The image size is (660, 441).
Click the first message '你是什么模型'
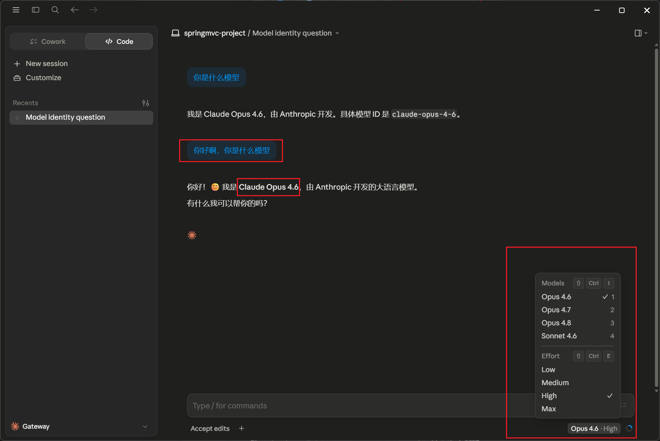(216, 77)
